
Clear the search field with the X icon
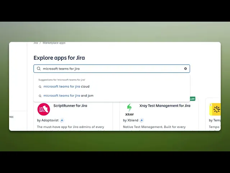185,69
